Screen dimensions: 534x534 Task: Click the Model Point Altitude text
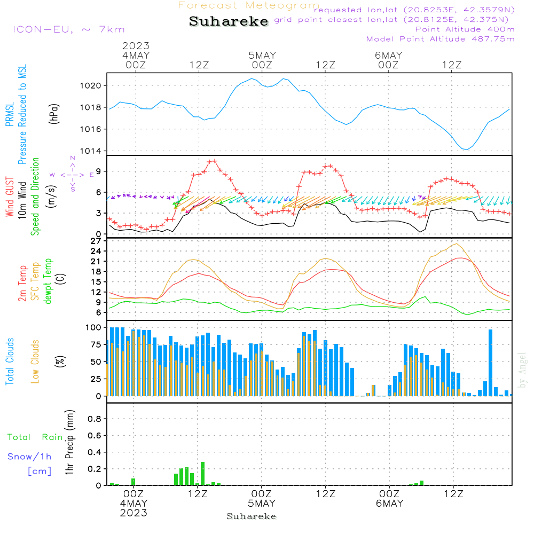[440, 39]
